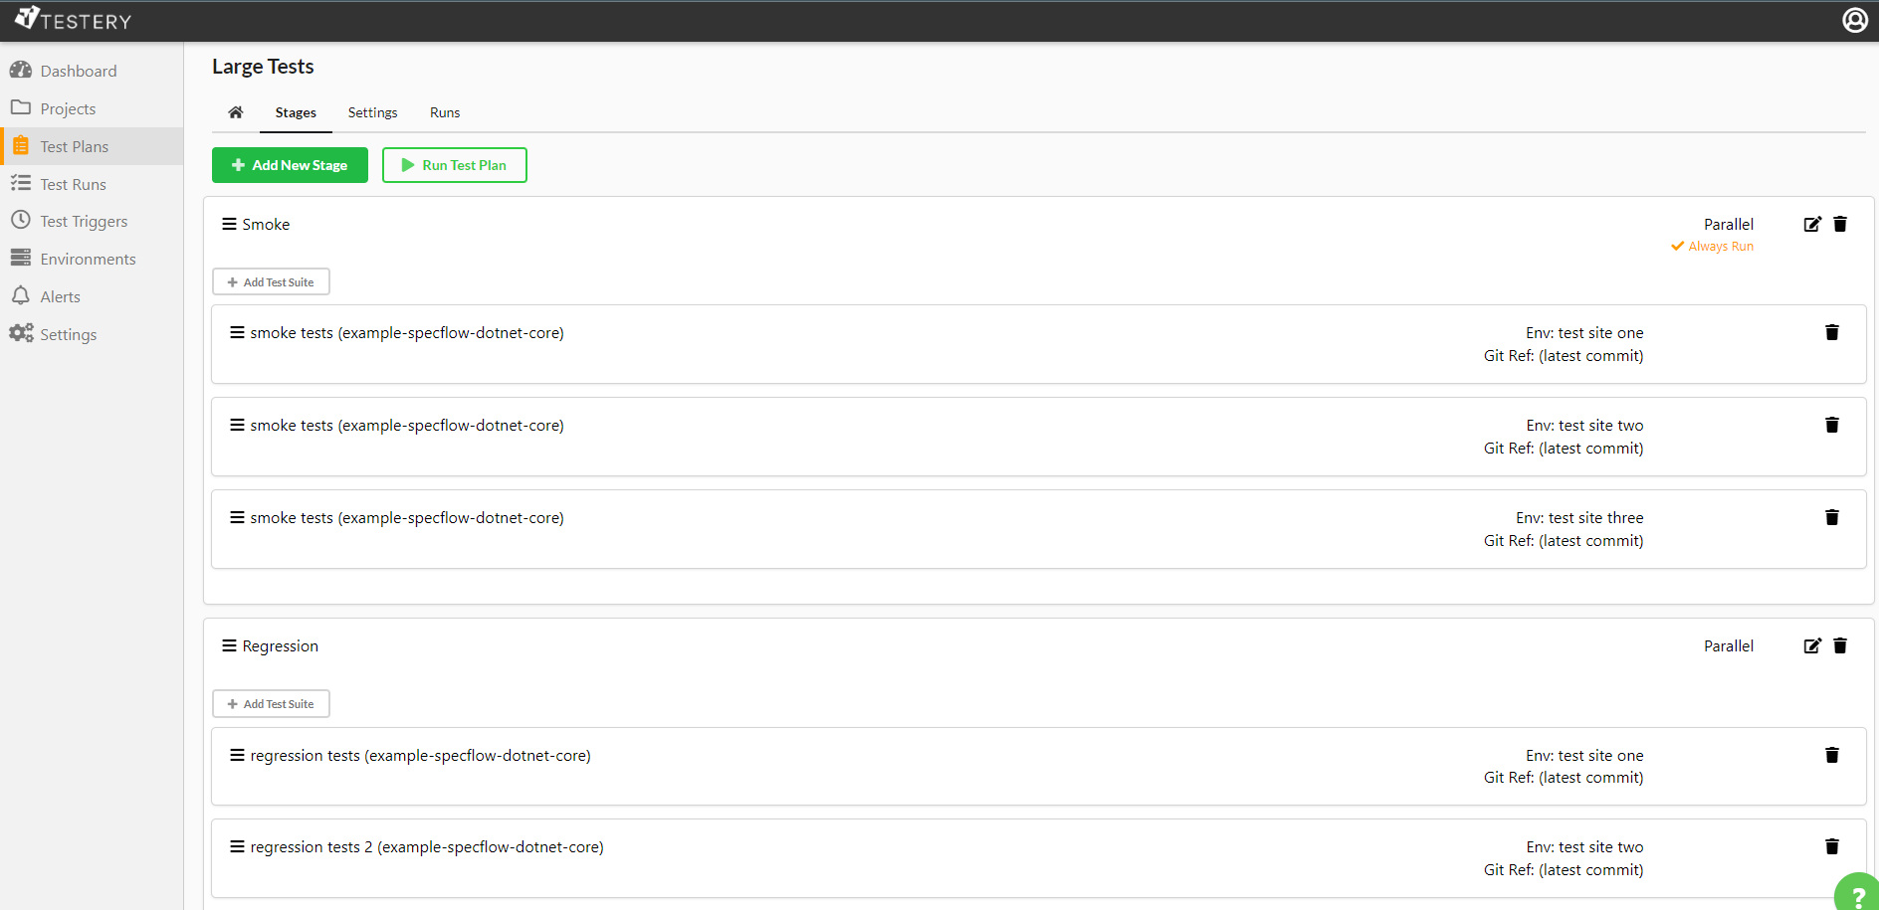Add a new stage to the test plan

point(290,164)
